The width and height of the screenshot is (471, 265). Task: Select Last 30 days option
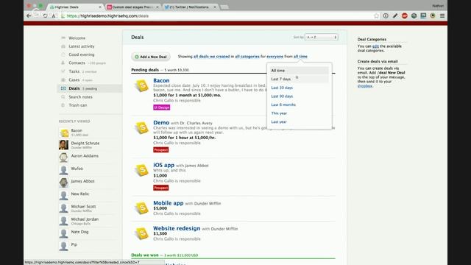[x=282, y=88]
